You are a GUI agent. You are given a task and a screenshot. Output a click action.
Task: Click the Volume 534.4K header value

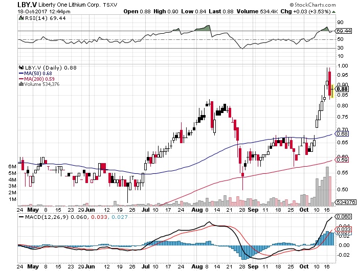pyautogui.click(x=257, y=11)
